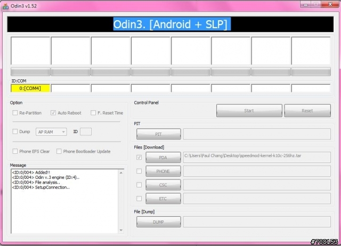Click the Dump ID input field
The height and width of the screenshot is (246, 341).
[86, 132]
